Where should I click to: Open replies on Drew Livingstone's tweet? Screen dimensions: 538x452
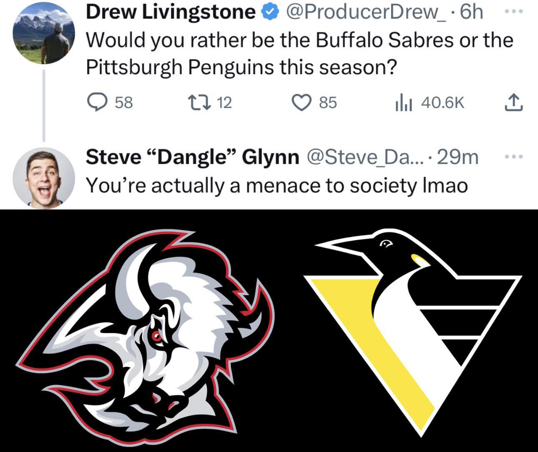tap(97, 102)
